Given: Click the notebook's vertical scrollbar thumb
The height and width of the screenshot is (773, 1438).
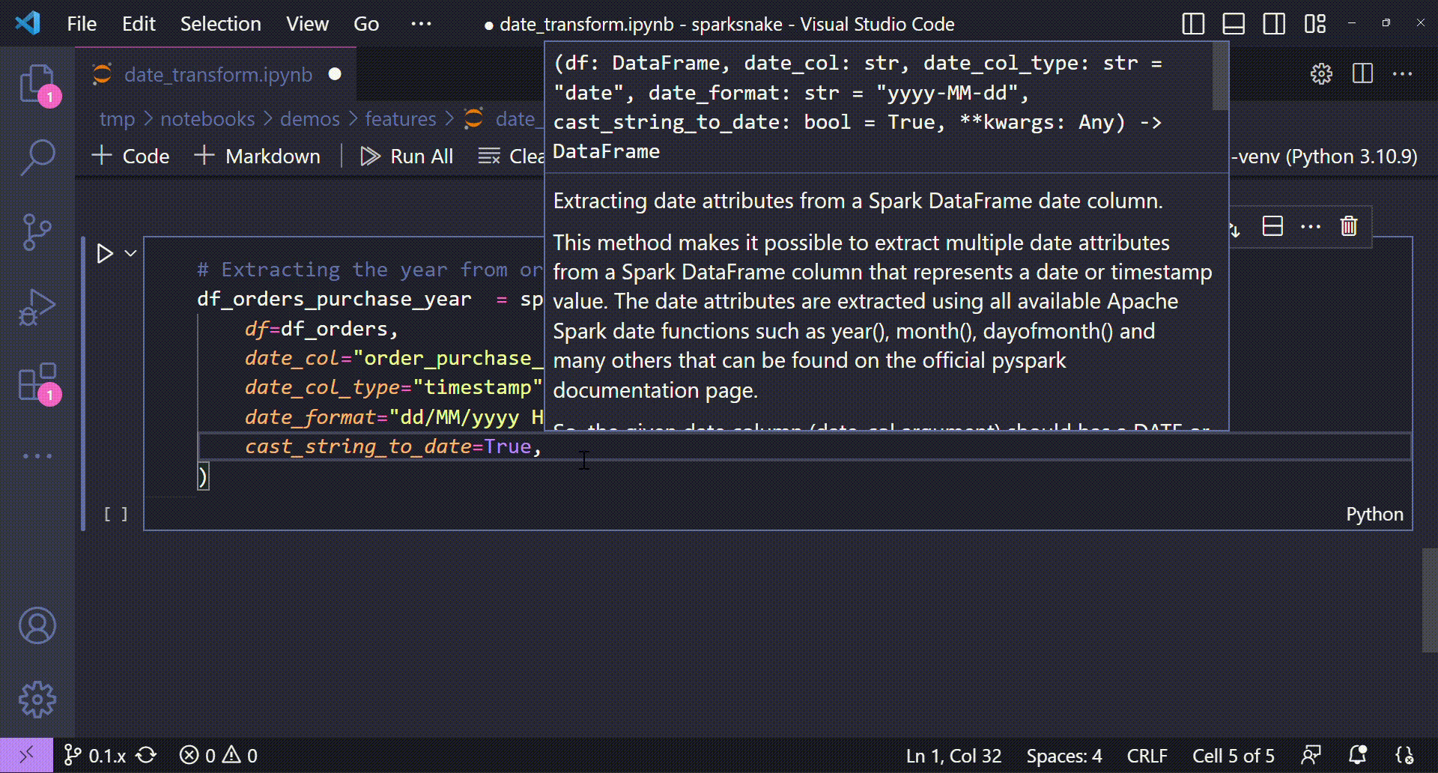Looking at the screenshot, I should (1430, 600).
